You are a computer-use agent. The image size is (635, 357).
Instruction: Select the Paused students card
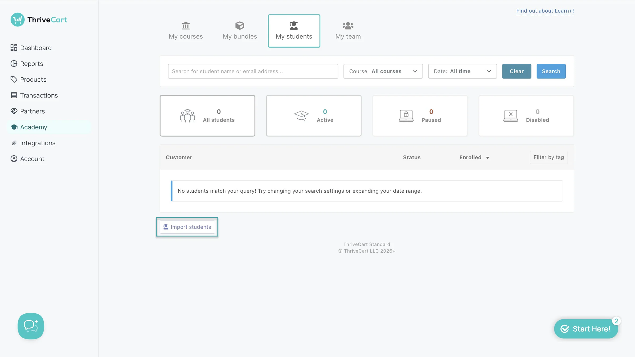tap(420, 116)
